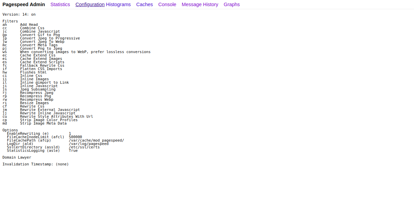Select the Recompress Png row
This screenshot has height=210, width=414.
pos(27,96)
